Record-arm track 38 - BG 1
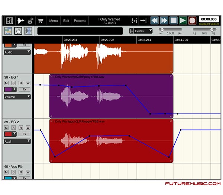 [21, 83]
